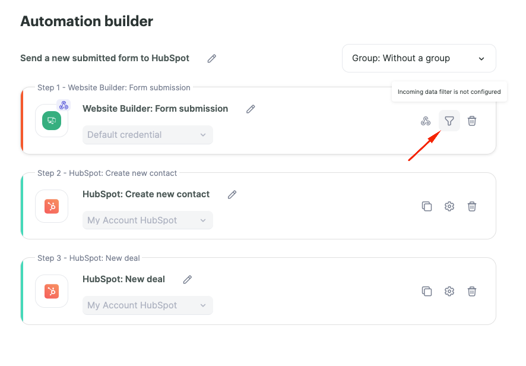Open settings gear for HubSpot New deal

[x=449, y=291]
